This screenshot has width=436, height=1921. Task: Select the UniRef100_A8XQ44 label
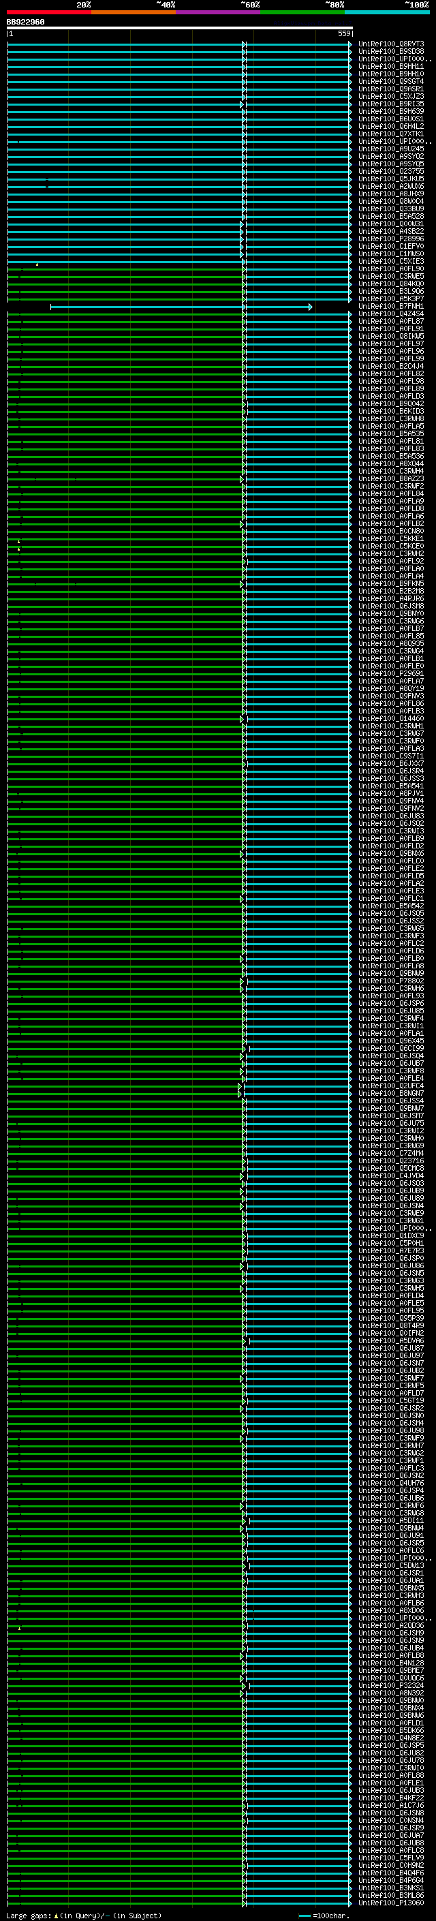(390, 463)
